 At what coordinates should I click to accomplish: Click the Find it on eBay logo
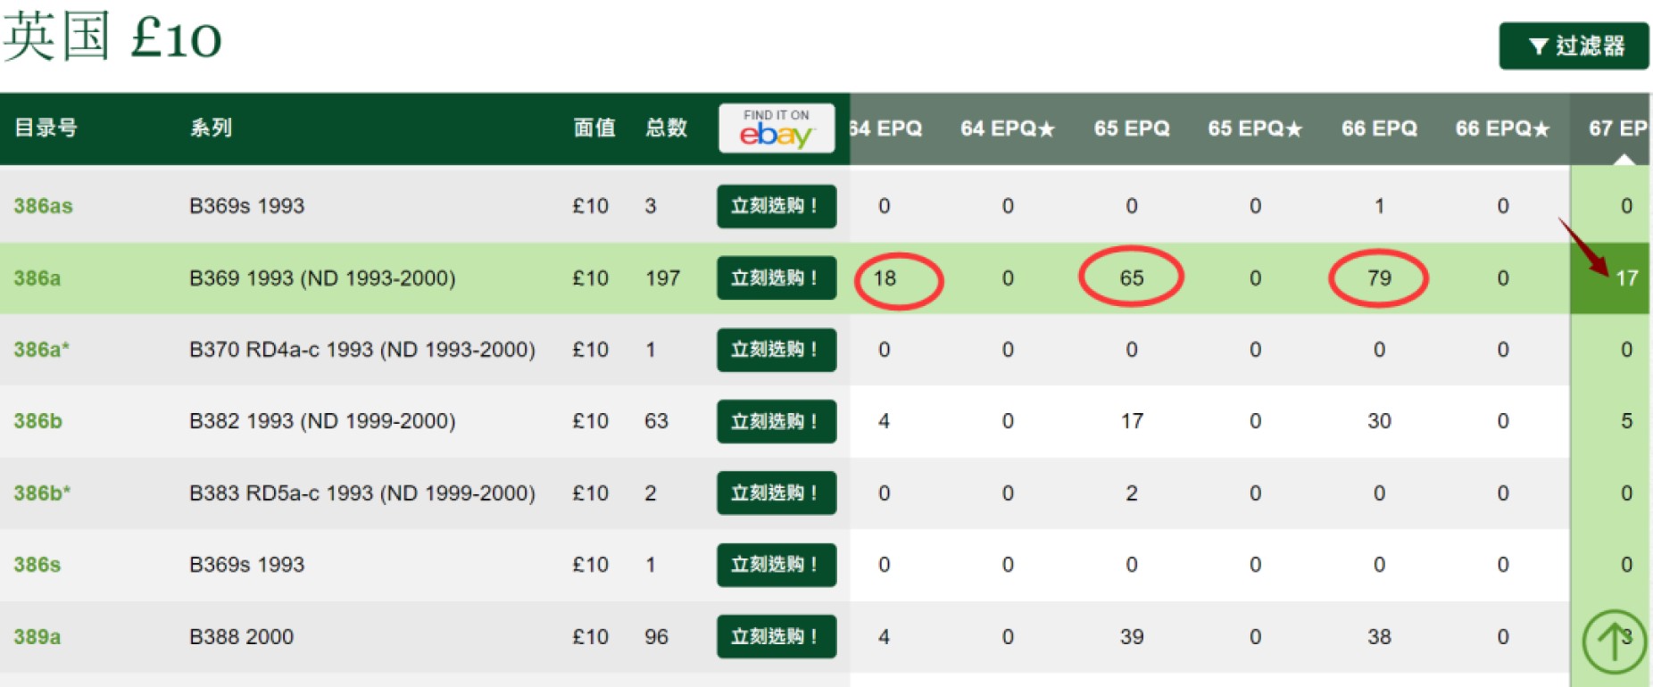(x=777, y=128)
